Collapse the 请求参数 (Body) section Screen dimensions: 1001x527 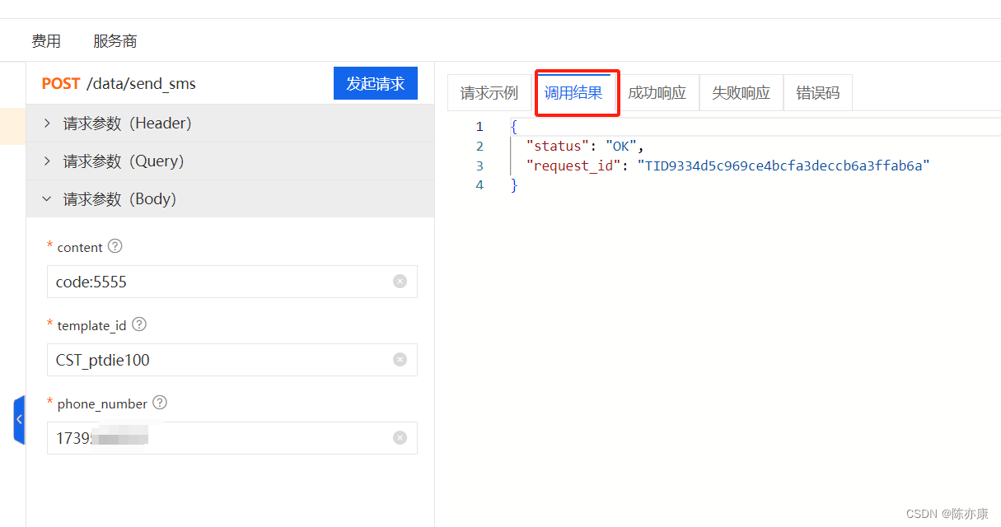pyautogui.click(x=230, y=199)
